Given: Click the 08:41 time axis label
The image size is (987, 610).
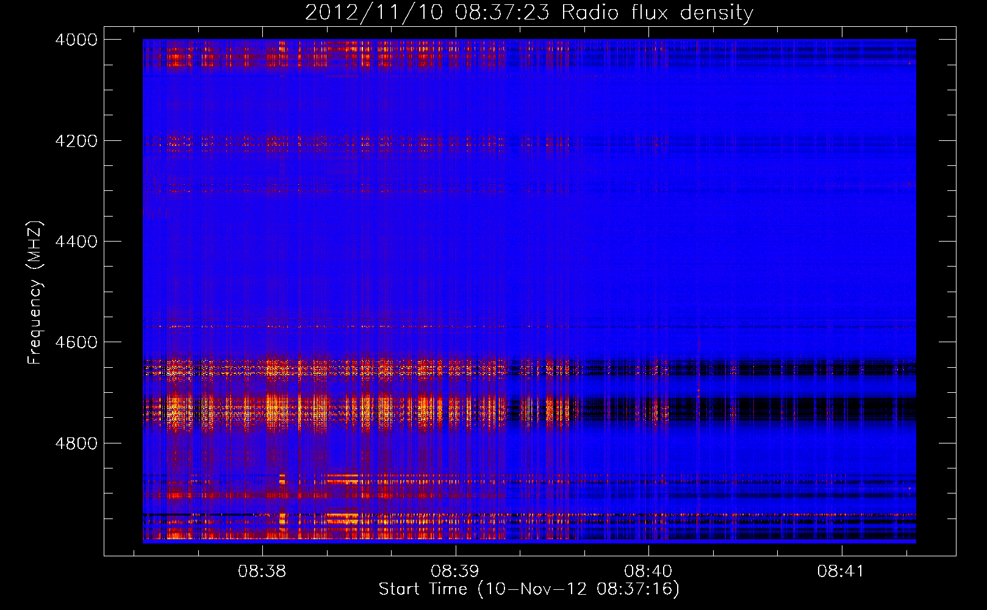Looking at the screenshot, I should click(841, 572).
